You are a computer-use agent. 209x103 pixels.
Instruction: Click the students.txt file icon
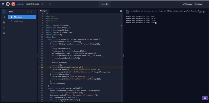(x=11, y=21)
